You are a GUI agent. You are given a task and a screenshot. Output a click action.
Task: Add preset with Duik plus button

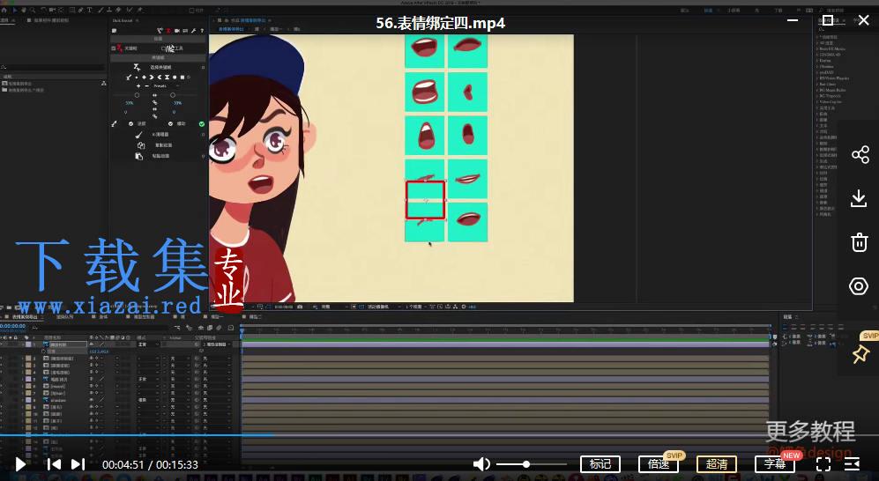(x=138, y=86)
